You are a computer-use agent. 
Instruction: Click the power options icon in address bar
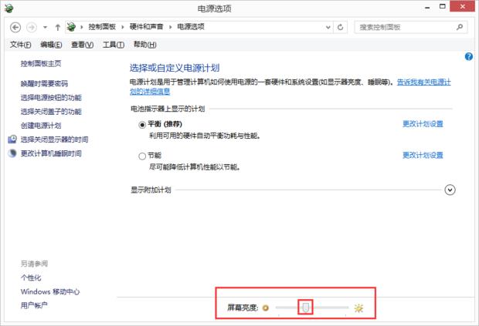(x=72, y=27)
